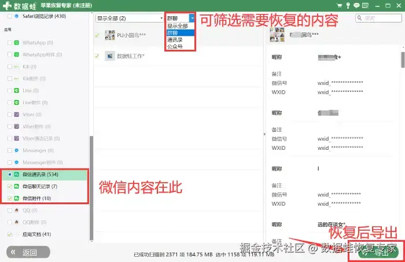Click the Kik icon in sidebar
This screenshot has height=262, width=405.
[17, 67]
